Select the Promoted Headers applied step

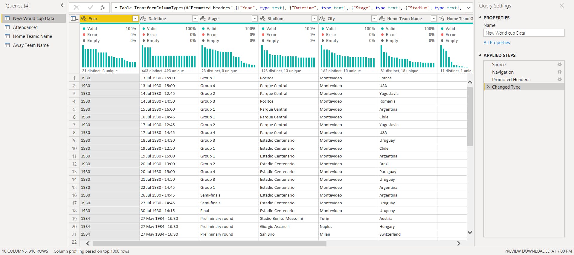[x=524, y=79]
